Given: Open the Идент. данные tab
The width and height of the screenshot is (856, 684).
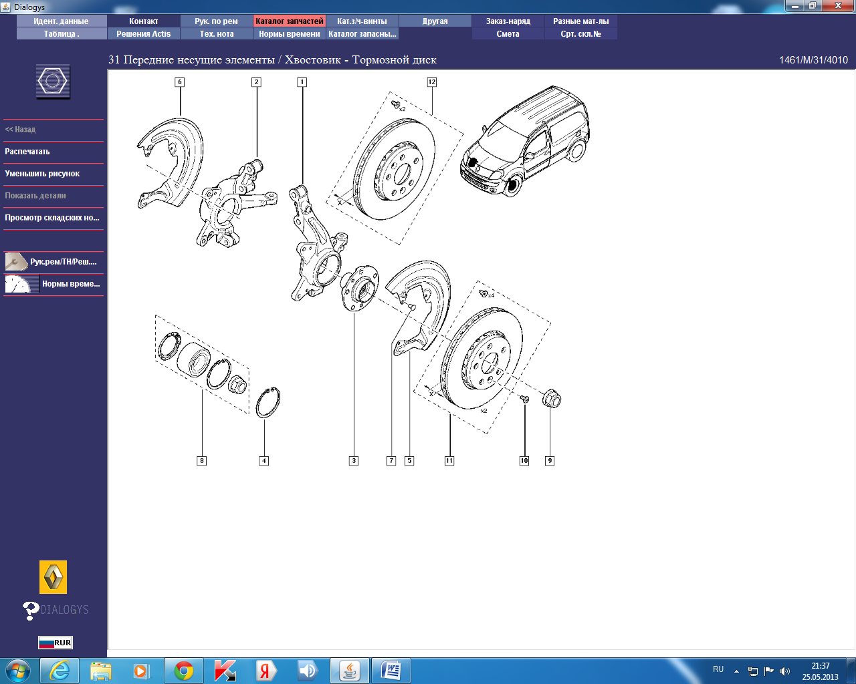Looking at the screenshot, I should (62, 21).
